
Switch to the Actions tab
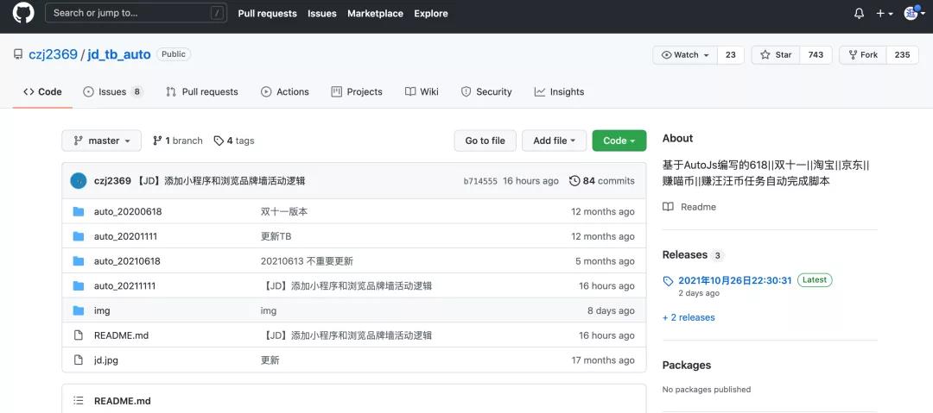pos(284,91)
